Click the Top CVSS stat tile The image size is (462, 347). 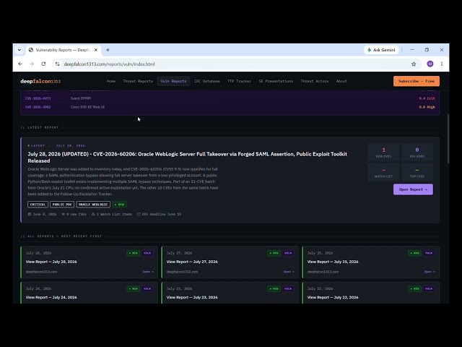tap(417, 172)
